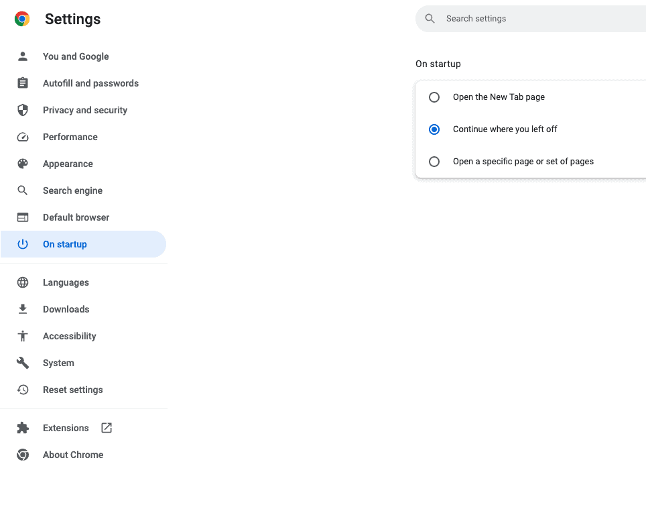Image resolution: width=646 pixels, height=509 pixels.
Task: Open Reset settings from the sidebar
Action: point(72,390)
